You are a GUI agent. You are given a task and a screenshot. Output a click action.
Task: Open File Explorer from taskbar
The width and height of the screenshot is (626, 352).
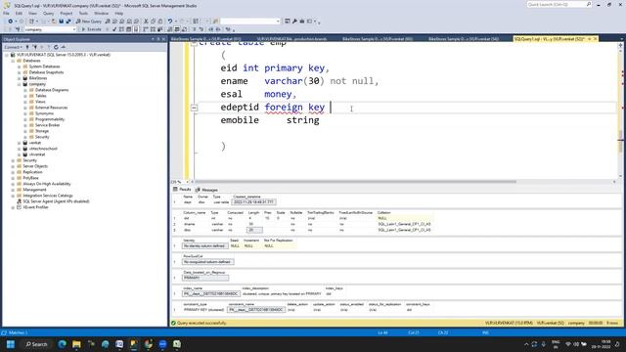[x=76, y=344]
